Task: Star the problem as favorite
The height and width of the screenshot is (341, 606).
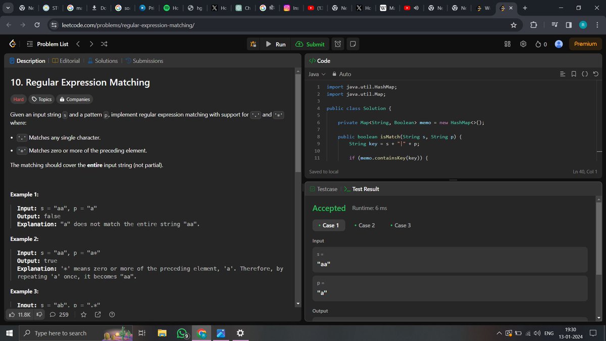Action: point(84,315)
